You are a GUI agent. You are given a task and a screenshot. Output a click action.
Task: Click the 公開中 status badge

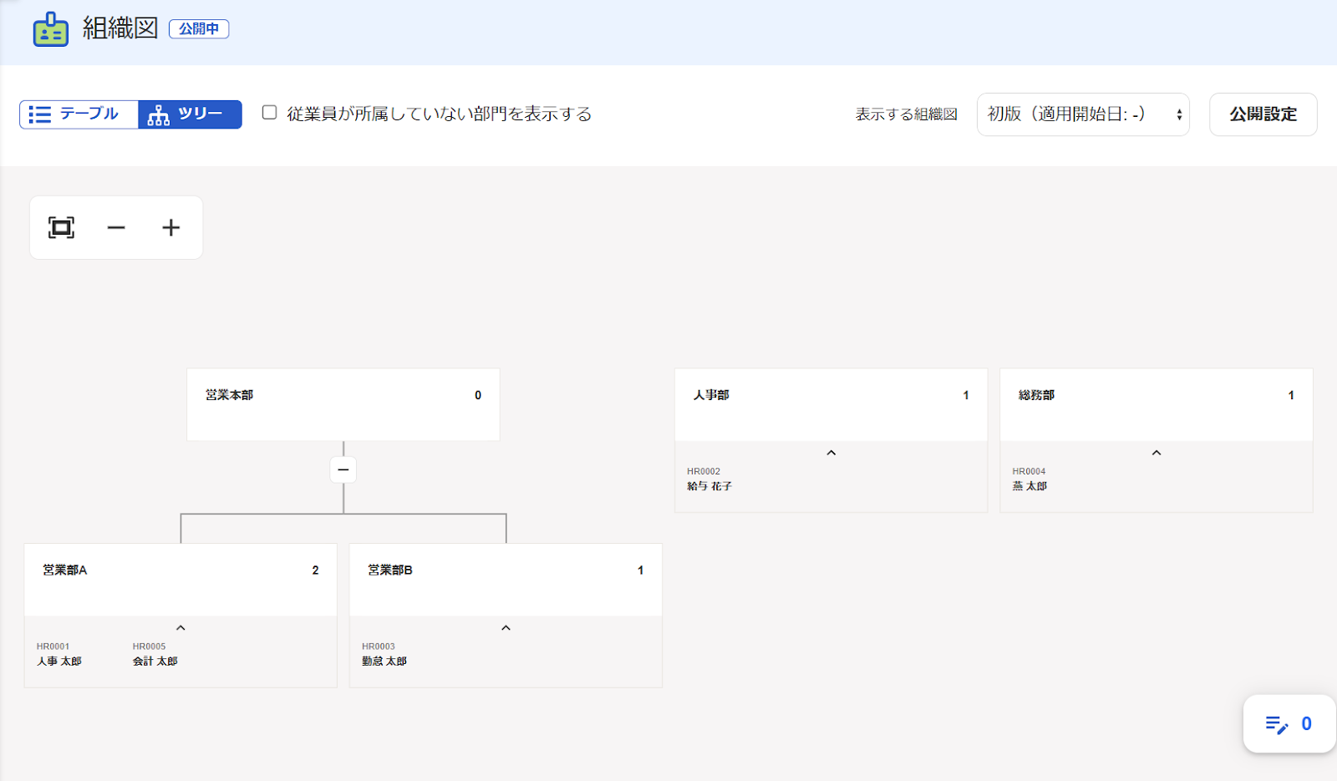199,29
